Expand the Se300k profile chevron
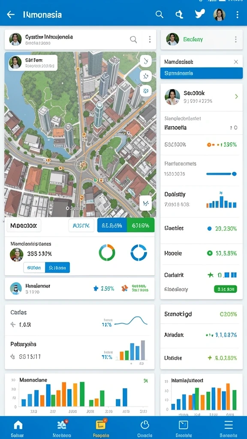This screenshot has height=439, width=247. point(236,96)
